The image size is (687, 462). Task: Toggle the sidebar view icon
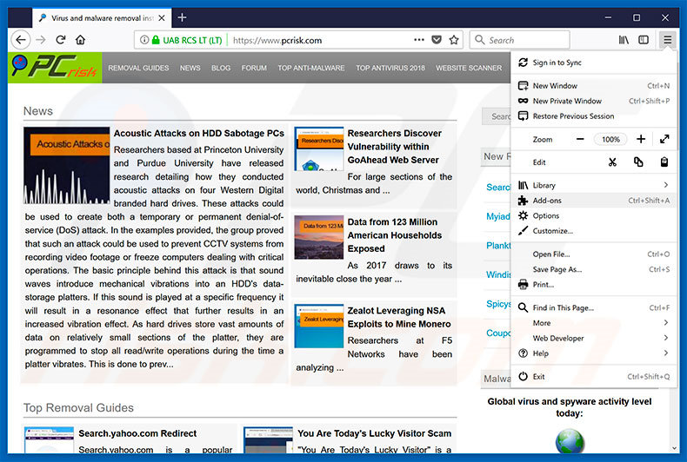point(644,40)
